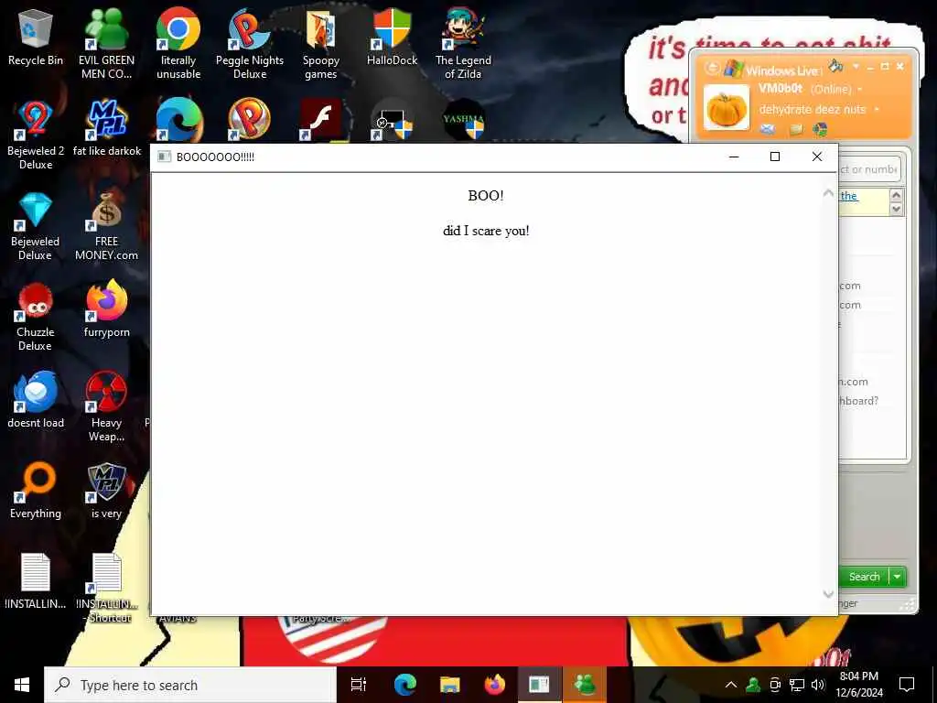
Task: Switch to Messenger taskbar button
Action: (x=584, y=685)
